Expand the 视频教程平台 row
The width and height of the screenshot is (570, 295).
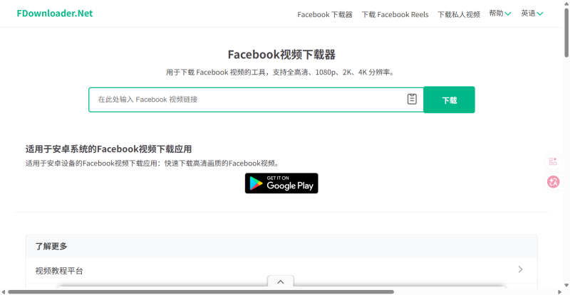pos(281,271)
